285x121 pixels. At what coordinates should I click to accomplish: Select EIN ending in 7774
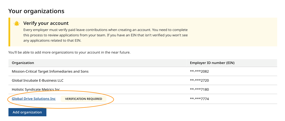point(199,99)
